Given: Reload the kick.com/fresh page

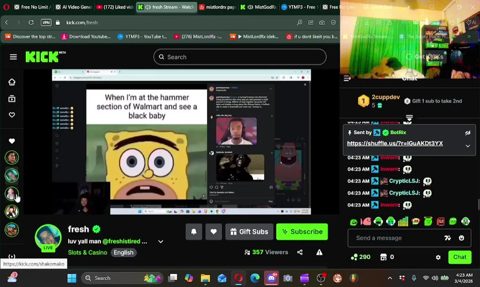Looking at the screenshot, I should [31, 23].
